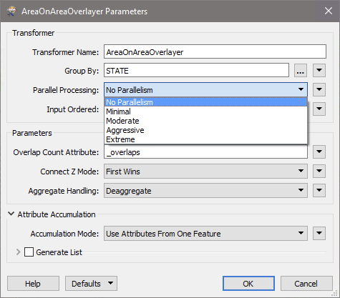Enable the Generate List checkbox
This screenshot has height=298, width=340.
tap(29, 252)
